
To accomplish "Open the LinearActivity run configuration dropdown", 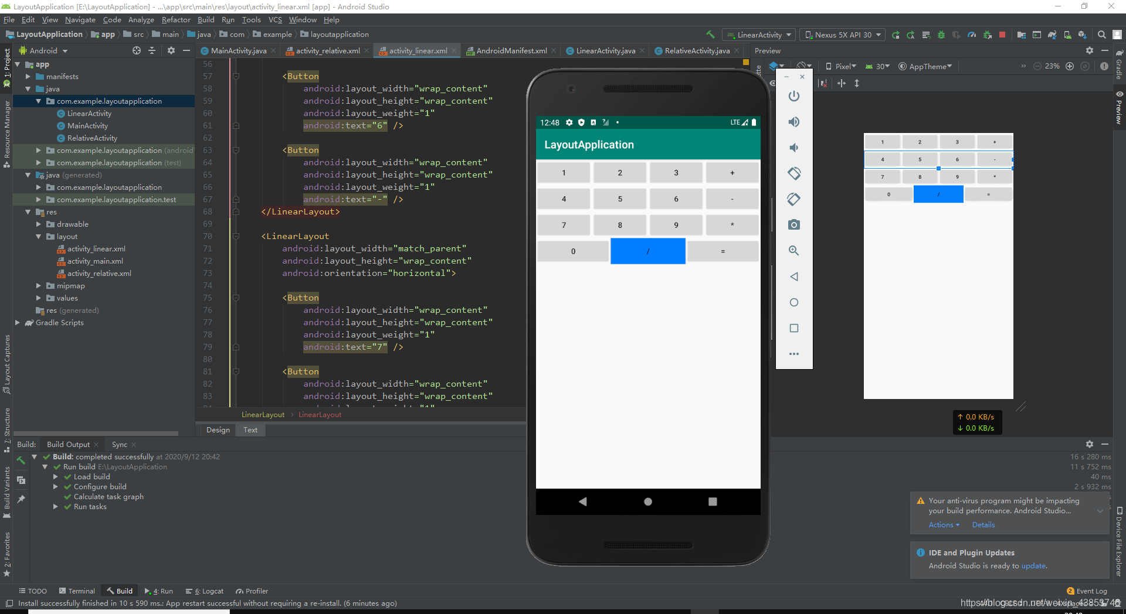I will click(x=759, y=35).
